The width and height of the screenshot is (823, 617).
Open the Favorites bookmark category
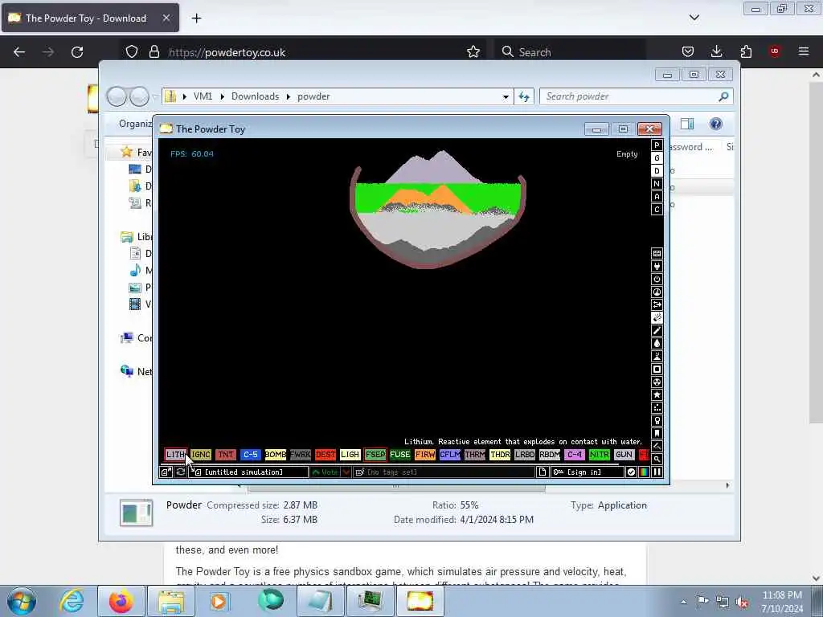[x=657, y=433]
